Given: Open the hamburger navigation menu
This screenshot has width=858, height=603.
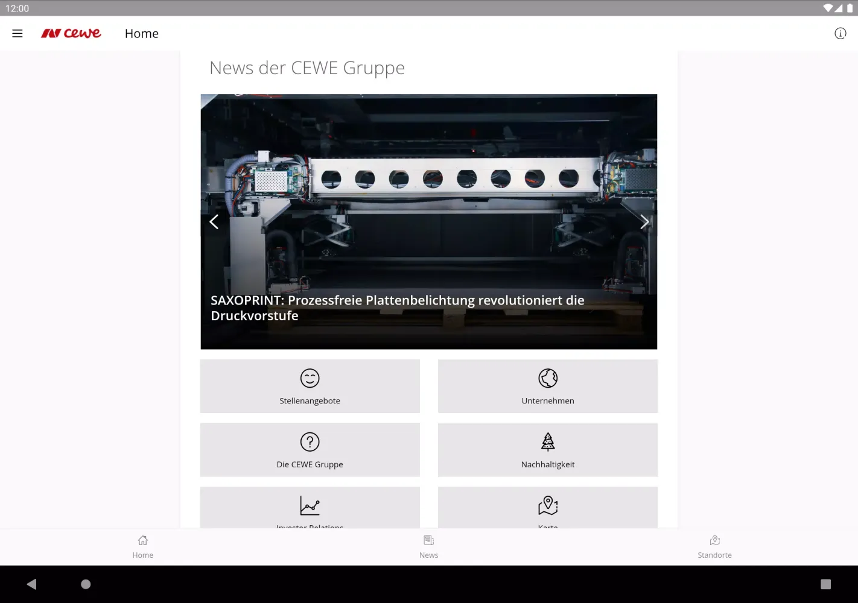Looking at the screenshot, I should coord(17,34).
